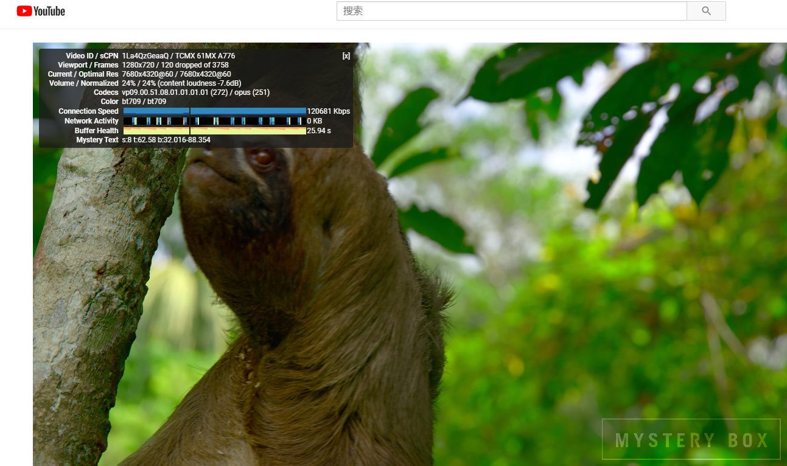Click the 120681 Kbps speed reading
The width and height of the screenshot is (787, 466).
(x=328, y=111)
